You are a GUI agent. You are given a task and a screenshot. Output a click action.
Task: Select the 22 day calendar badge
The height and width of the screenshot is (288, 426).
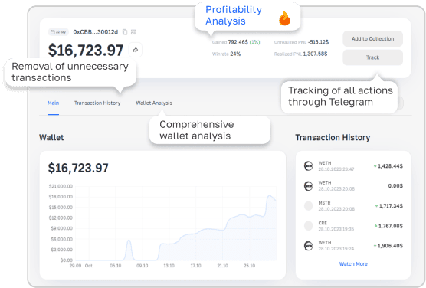click(x=58, y=32)
